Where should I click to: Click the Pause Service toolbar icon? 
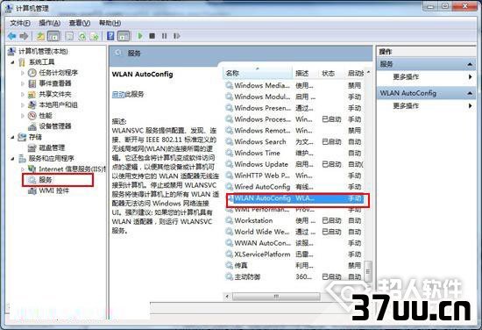click(x=164, y=36)
